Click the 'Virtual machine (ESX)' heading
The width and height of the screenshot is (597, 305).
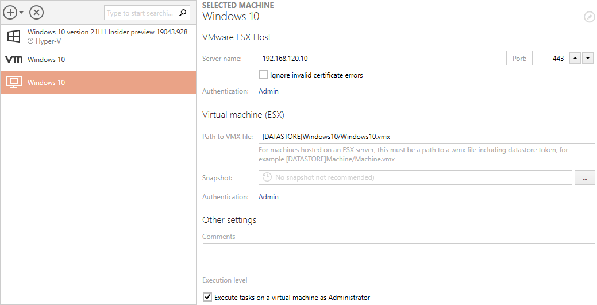pyautogui.click(x=243, y=115)
